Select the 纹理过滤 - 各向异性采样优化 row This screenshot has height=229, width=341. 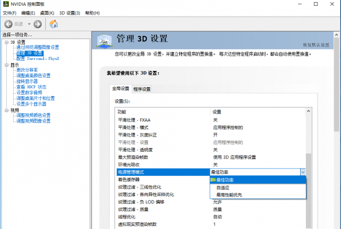click(x=163, y=194)
